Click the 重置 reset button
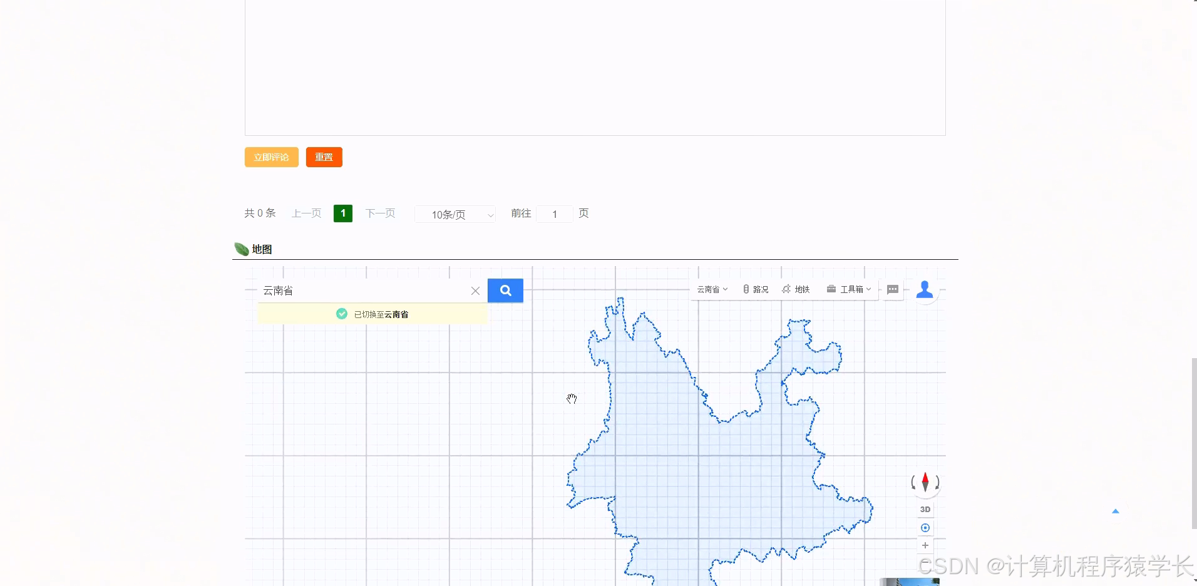 (324, 157)
